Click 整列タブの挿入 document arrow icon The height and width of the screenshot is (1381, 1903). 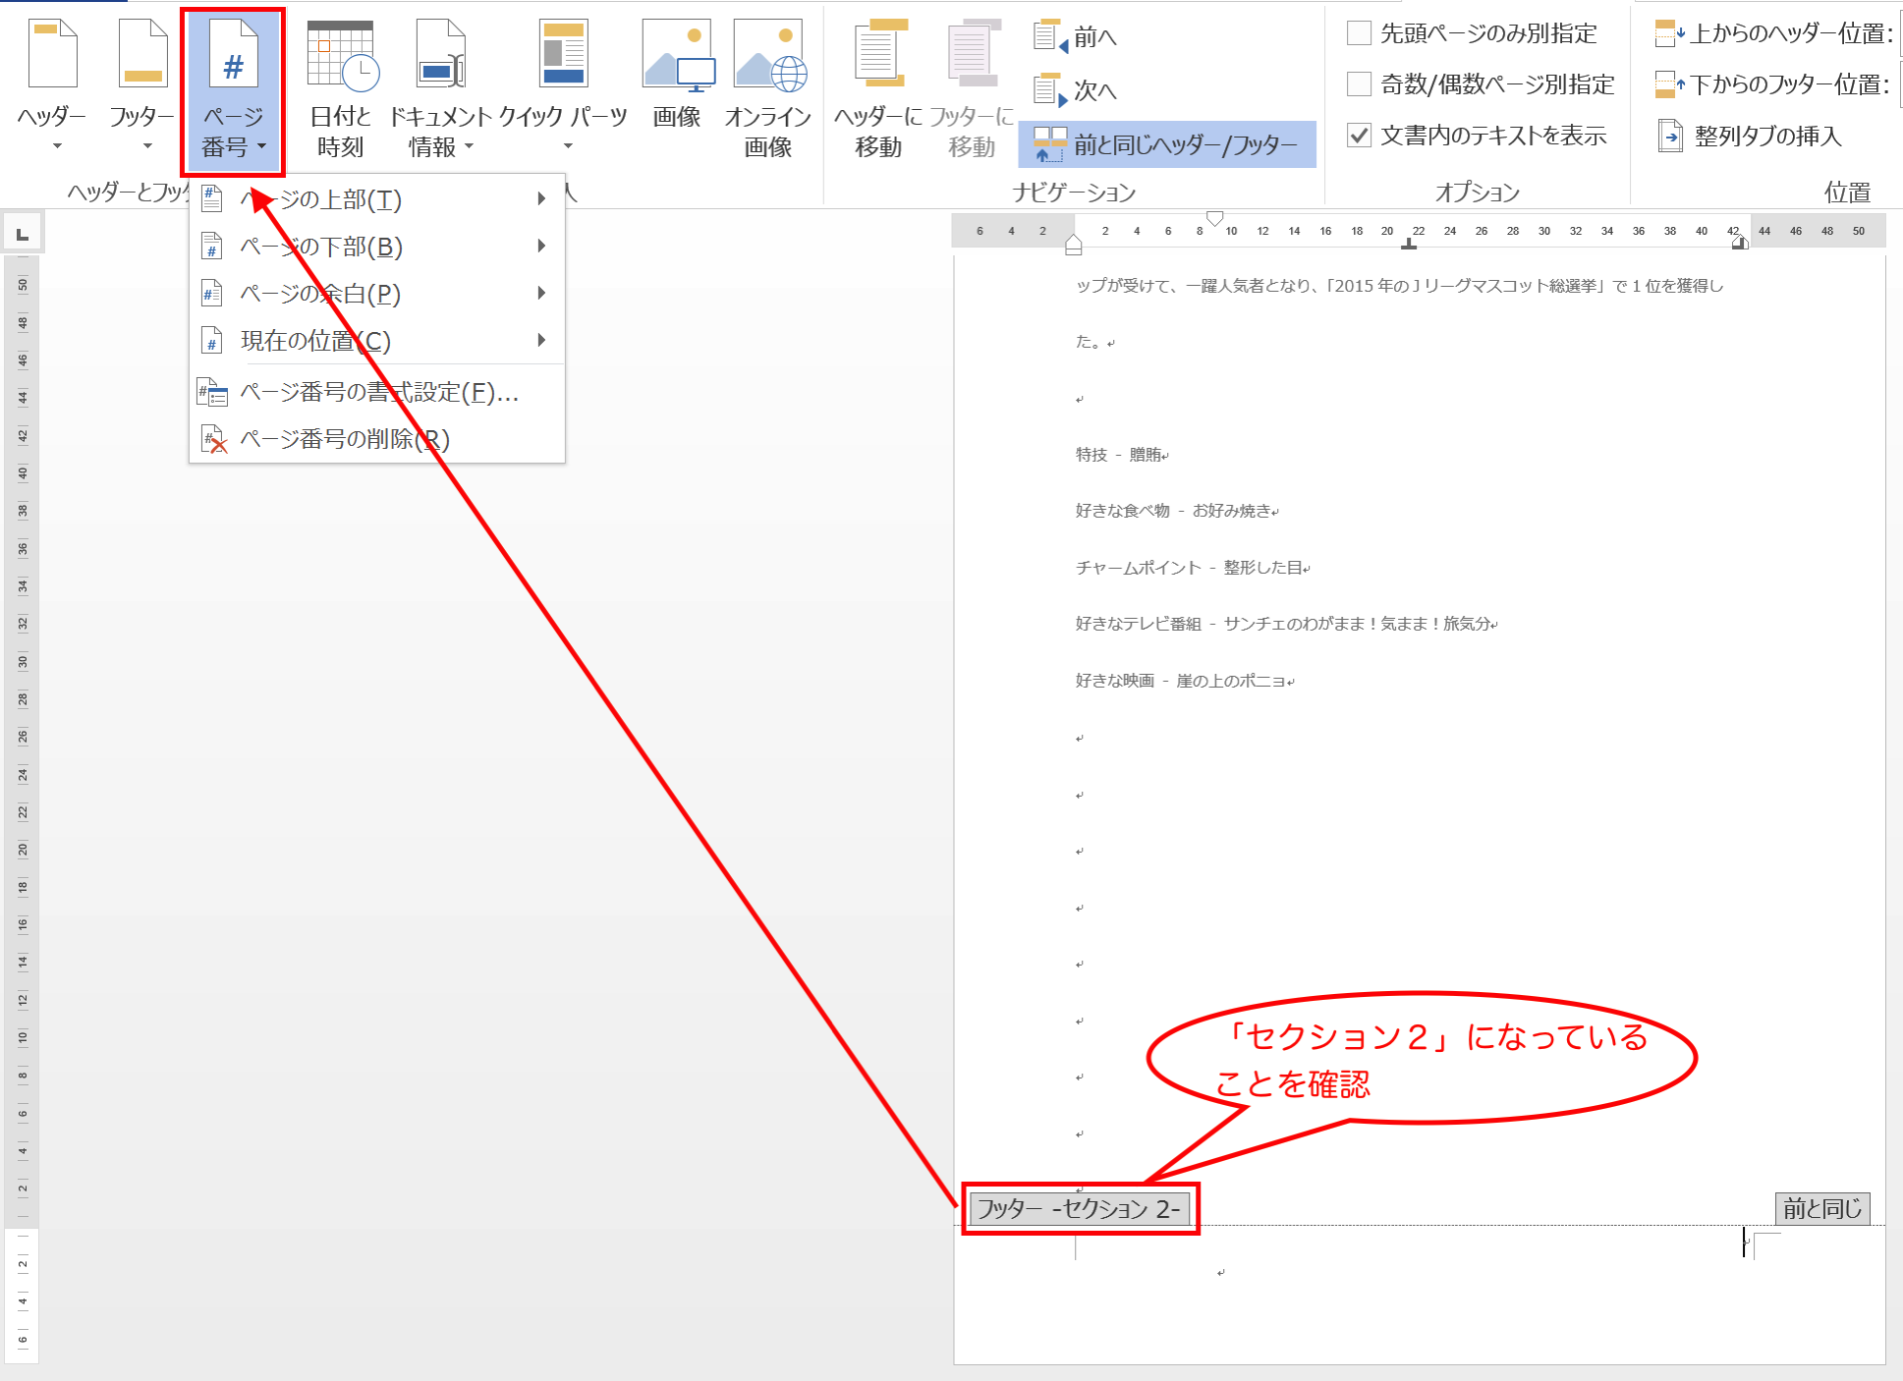point(1670,136)
